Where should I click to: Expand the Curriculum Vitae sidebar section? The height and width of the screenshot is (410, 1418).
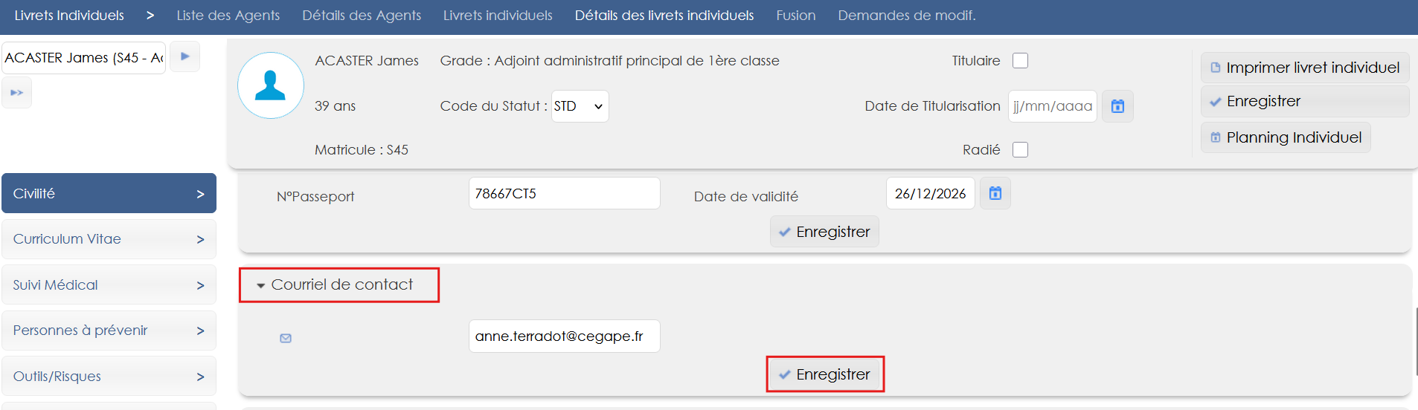109,239
